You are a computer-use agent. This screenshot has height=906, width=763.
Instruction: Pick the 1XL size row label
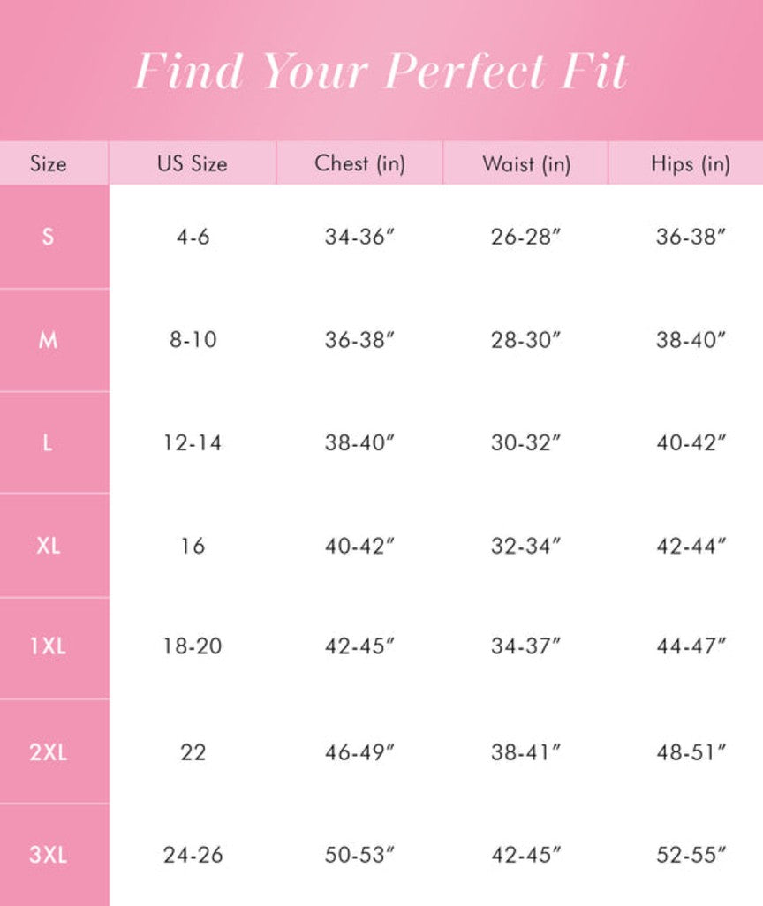(48, 646)
